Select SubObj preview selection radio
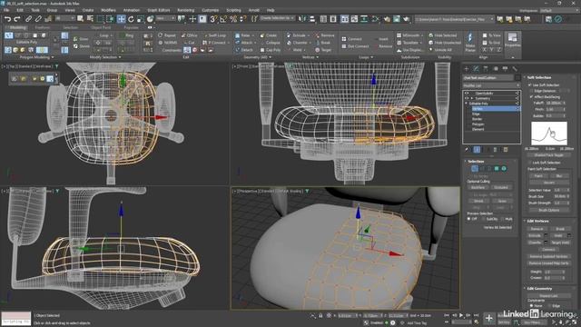The height and width of the screenshot is (327, 581). click(484, 219)
